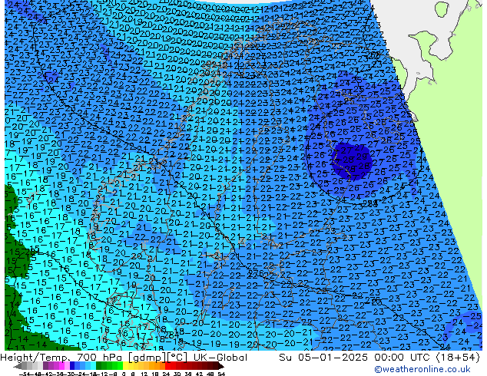Click the light green area at right edge
Viewport: 487px width, 376px height.
(x=453, y=153)
